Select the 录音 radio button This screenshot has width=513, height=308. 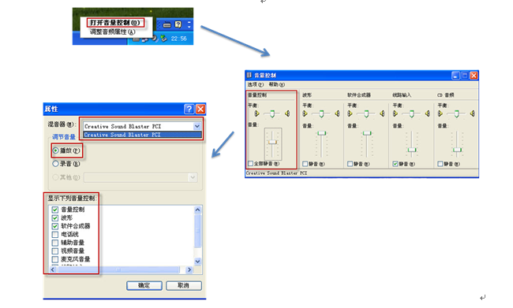[x=55, y=164]
